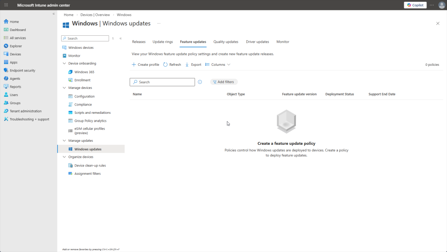447x252 pixels.
Task: Open the app launcher waffle icon
Action: pos(6,5)
